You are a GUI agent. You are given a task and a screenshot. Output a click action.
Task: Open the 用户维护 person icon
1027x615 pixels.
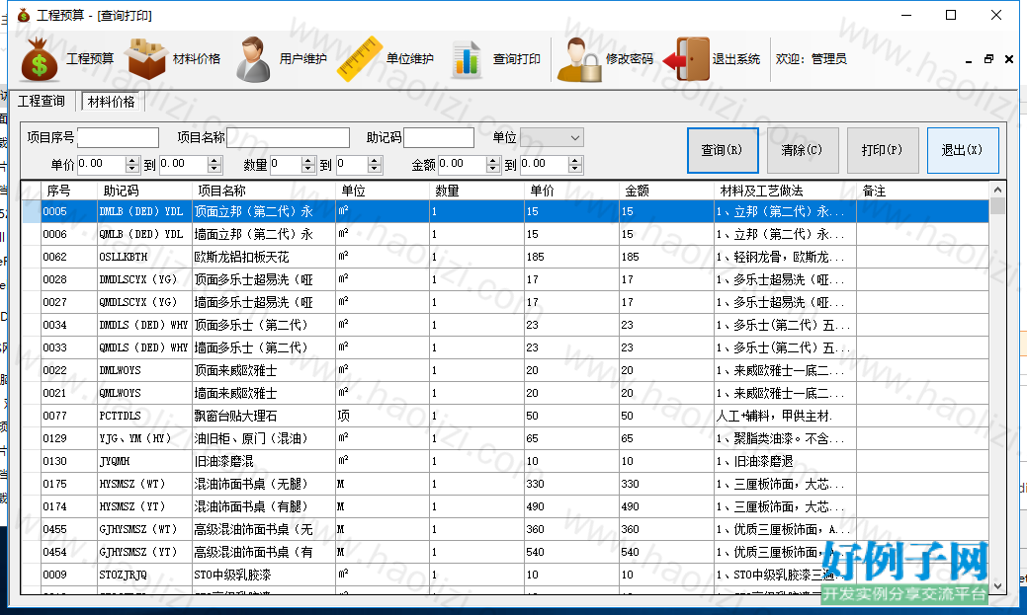click(x=253, y=59)
